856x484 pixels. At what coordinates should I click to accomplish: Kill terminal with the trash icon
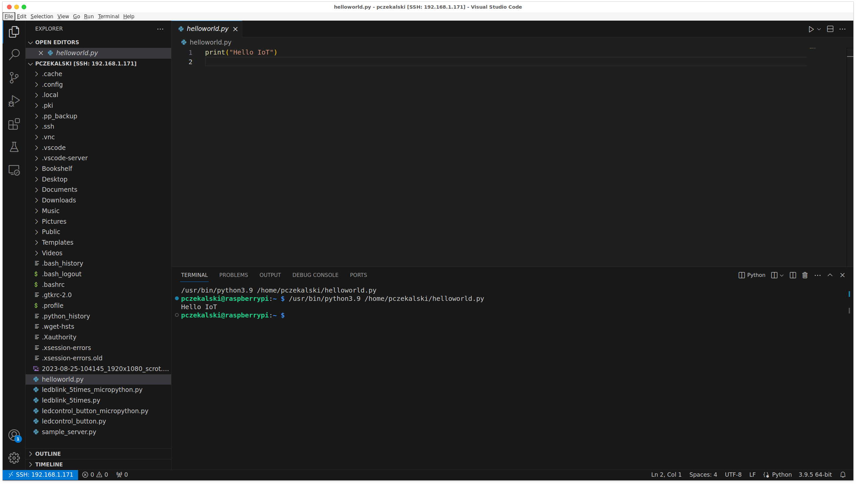[x=805, y=275]
